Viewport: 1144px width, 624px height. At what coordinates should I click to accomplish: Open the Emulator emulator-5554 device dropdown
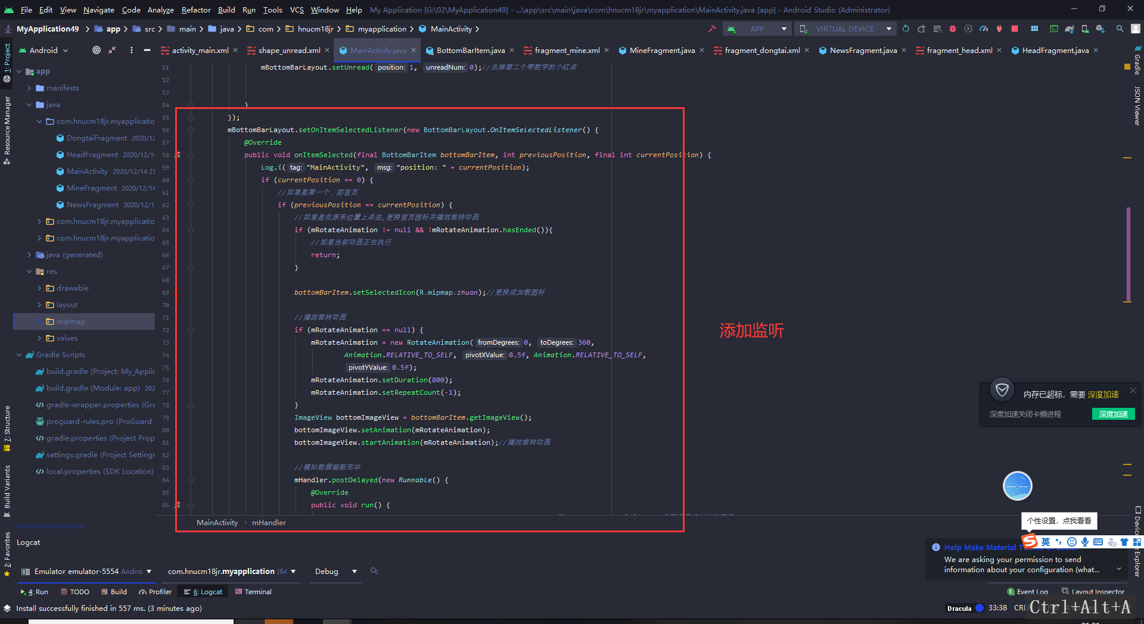pos(86,571)
